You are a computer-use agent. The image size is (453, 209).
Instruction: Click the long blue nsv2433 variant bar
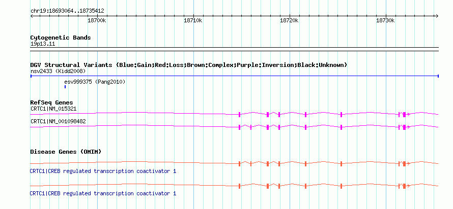[235, 76]
